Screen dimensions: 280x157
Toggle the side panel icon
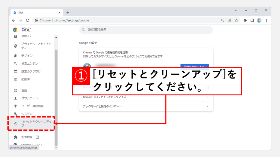(252, 20)
